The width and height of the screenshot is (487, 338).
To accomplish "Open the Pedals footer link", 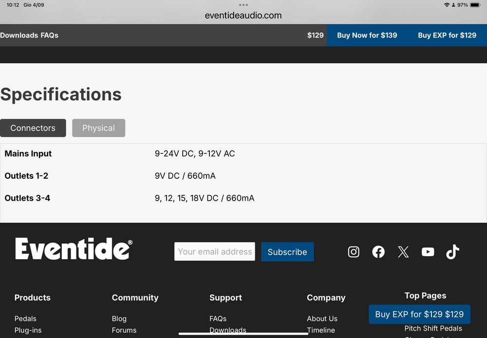I will pyautogui.click(x=25, y=319).
